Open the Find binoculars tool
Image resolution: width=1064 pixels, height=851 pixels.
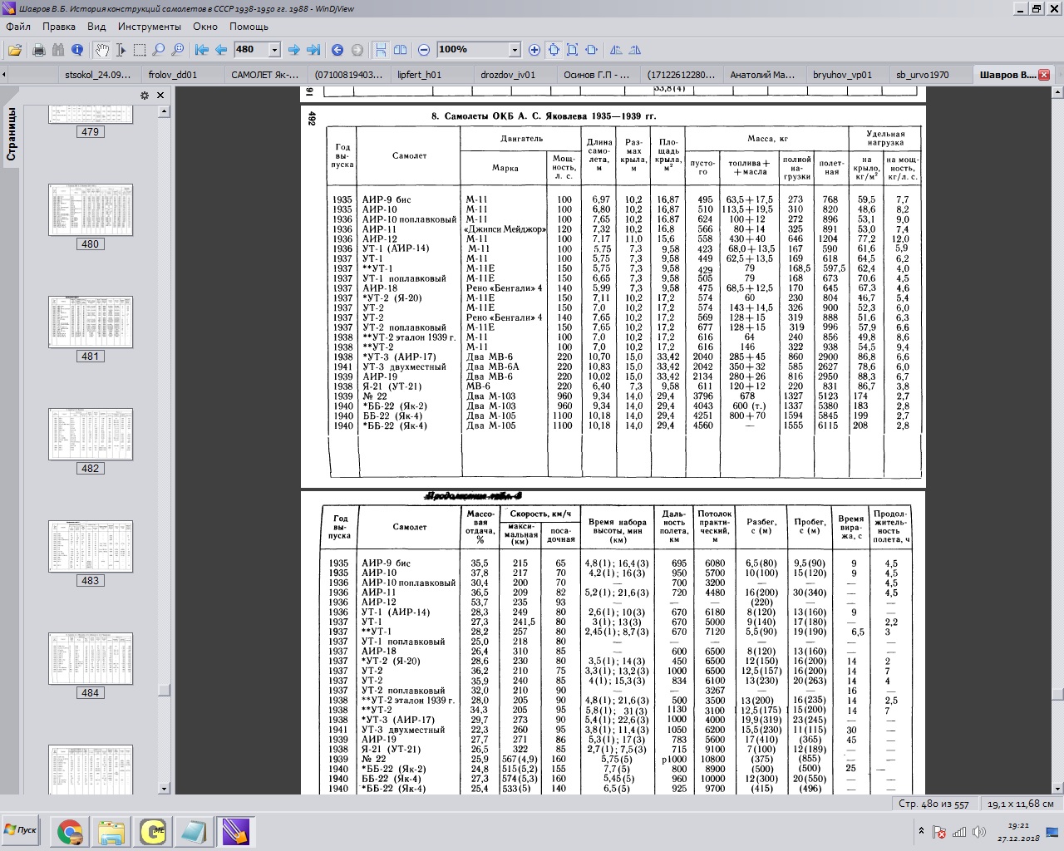coord(58,50)
